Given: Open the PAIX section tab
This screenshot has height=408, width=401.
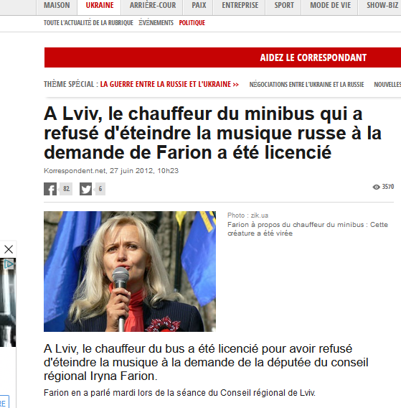Looking at the screenshot, I should pos(199,5).
